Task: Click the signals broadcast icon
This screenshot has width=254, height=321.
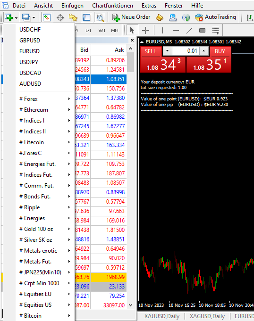Action: pyautogui.click(x=186, y=17)
